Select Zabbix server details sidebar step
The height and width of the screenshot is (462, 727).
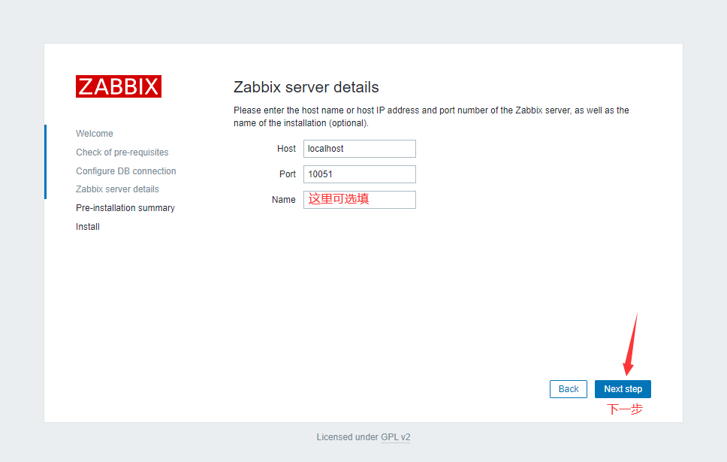click(x=117, y=189)
